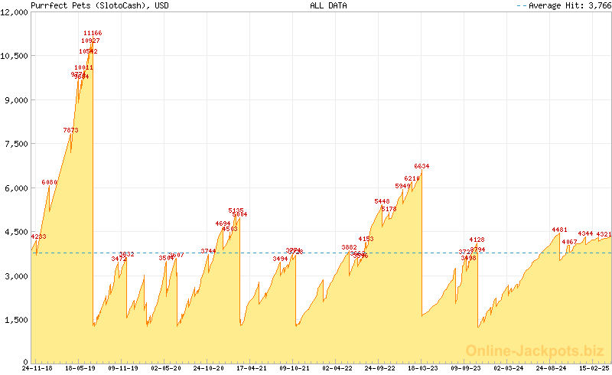The height and width of the screenshot is (375, 612).
Task: Click the 7873 data point label
Action: [x=70, y=130]
